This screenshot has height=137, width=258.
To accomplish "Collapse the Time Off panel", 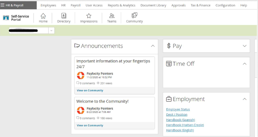I will point(244,64).
